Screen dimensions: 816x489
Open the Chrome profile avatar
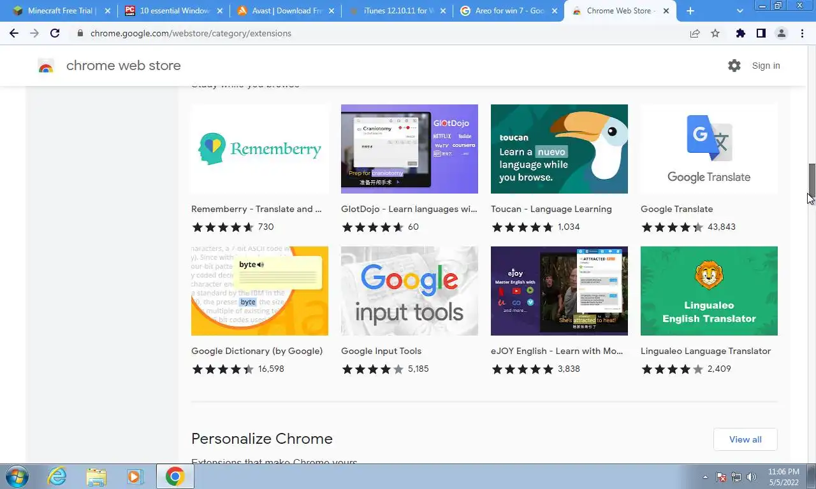click(781, 33)
